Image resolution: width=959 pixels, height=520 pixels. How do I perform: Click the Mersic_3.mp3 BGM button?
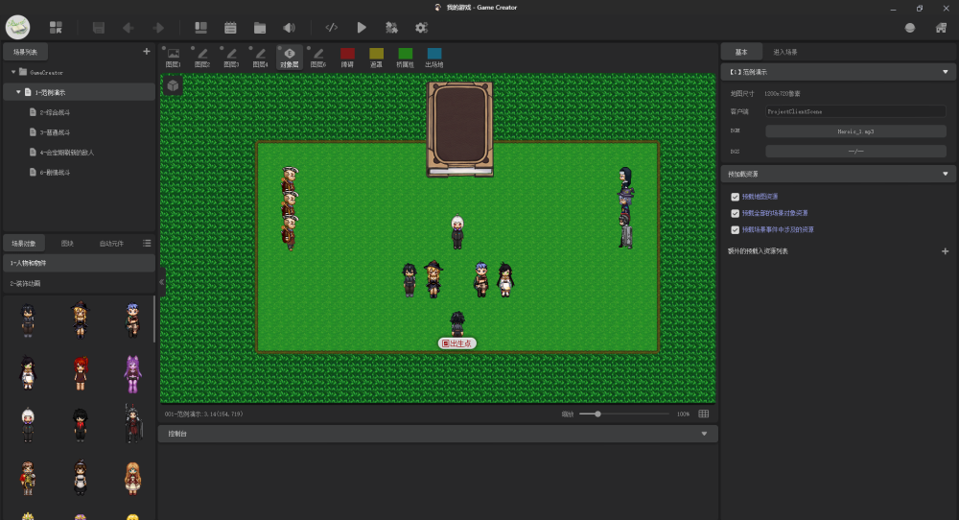coord(855,130)
